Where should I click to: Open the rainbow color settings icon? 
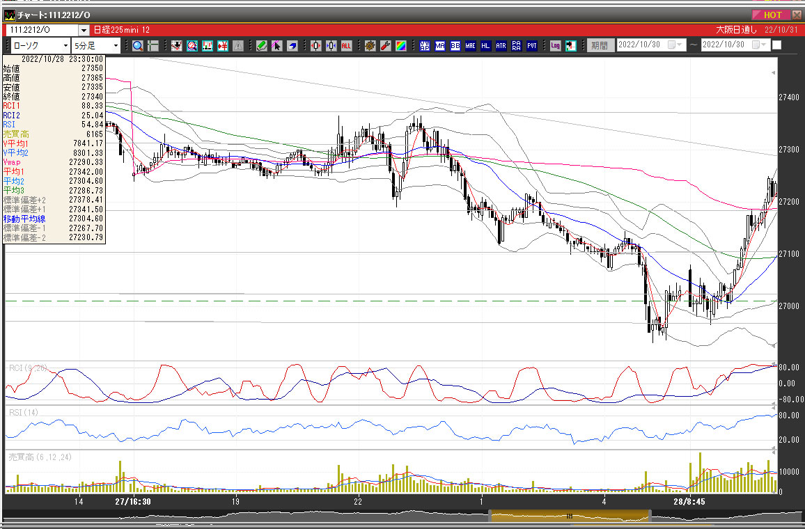[x=401, y=46]
